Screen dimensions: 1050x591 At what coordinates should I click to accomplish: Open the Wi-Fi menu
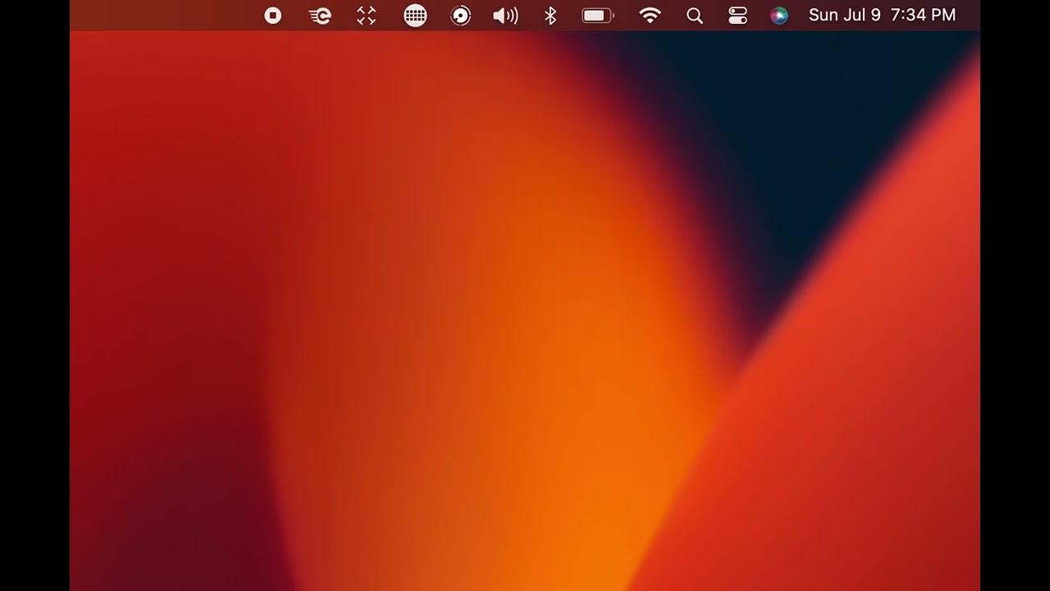point(650,16)
